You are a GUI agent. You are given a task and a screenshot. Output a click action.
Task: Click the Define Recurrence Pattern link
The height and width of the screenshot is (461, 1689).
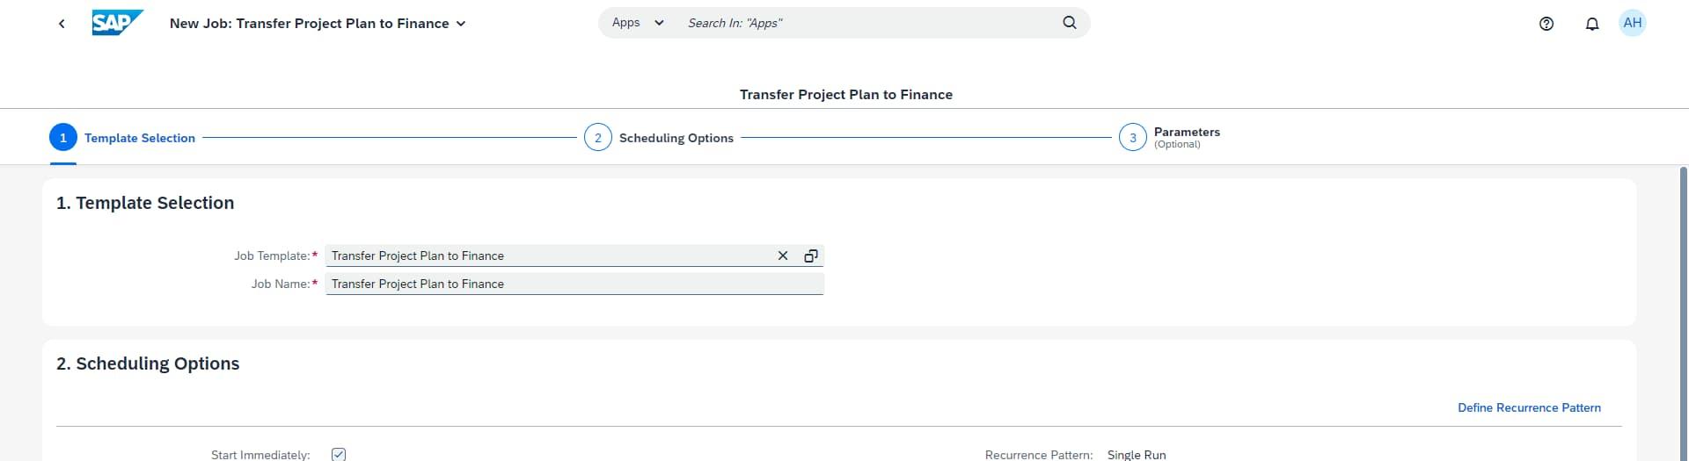click(1528, 407)
